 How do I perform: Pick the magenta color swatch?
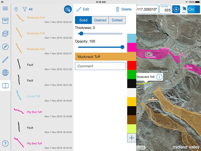point(132,47)
